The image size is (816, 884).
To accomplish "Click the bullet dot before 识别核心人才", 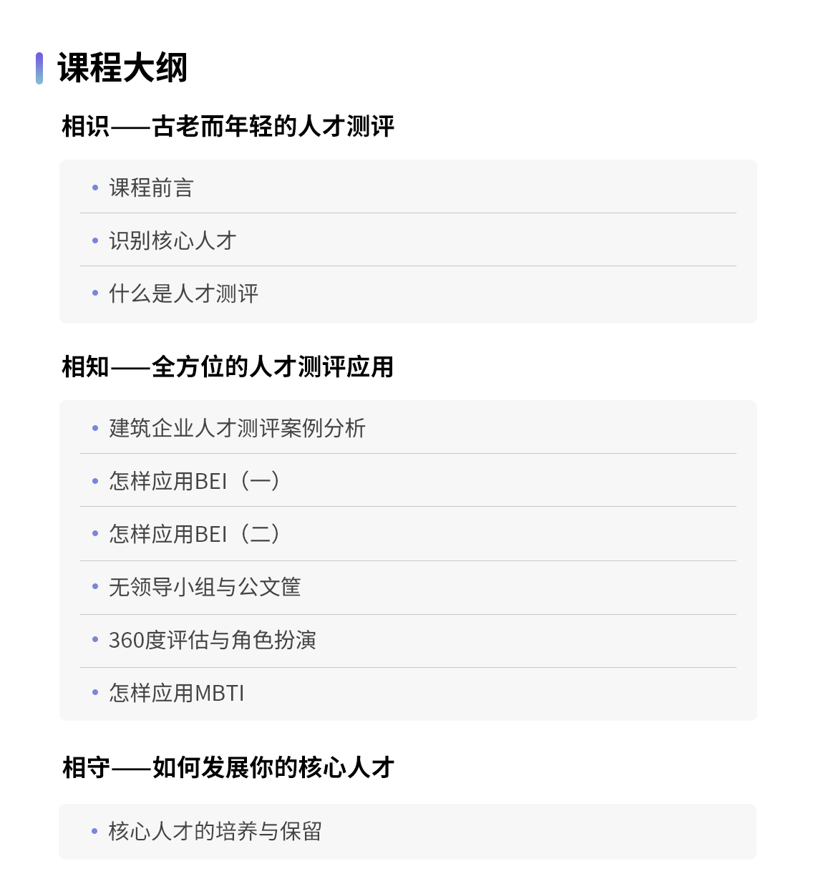I will click(x=94, y=241).
